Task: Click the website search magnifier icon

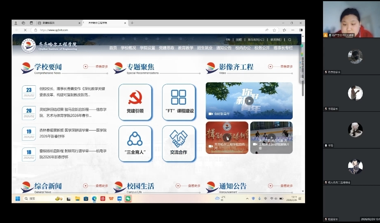Action: pyautogui.click(x=290, y=40)
